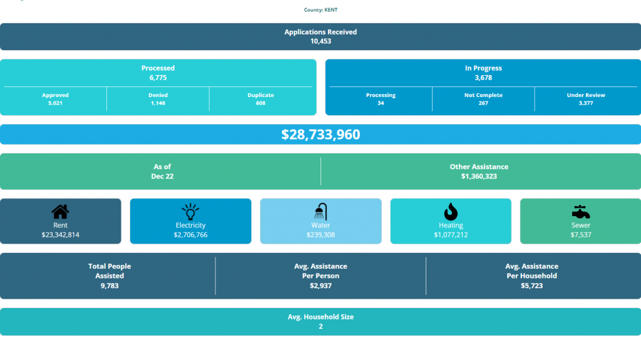
Task: Open the In Progress applications tile
Action: (x=483, y=73)
